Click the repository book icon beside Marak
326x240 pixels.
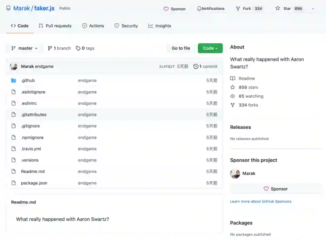[x=8, y=8]
